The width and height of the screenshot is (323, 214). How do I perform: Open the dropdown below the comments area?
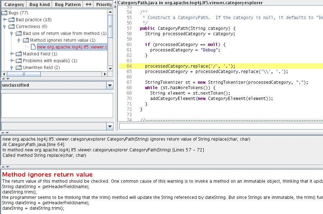pos(110,126)
